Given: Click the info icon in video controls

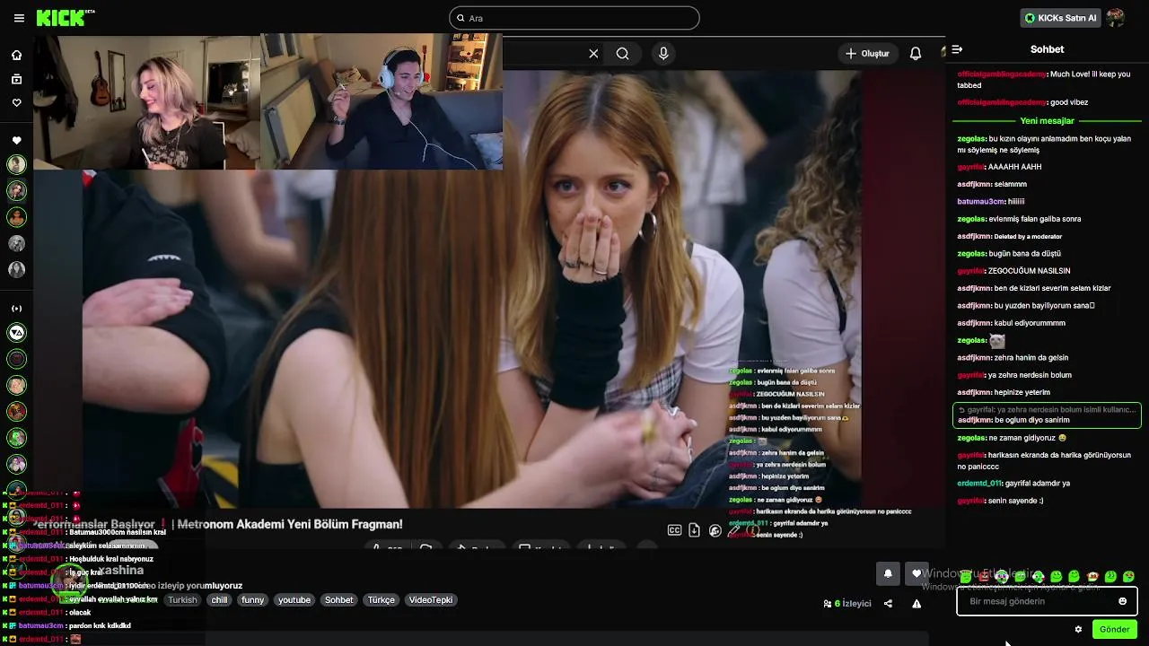Looking at the screenshot, I should (752, 530).
